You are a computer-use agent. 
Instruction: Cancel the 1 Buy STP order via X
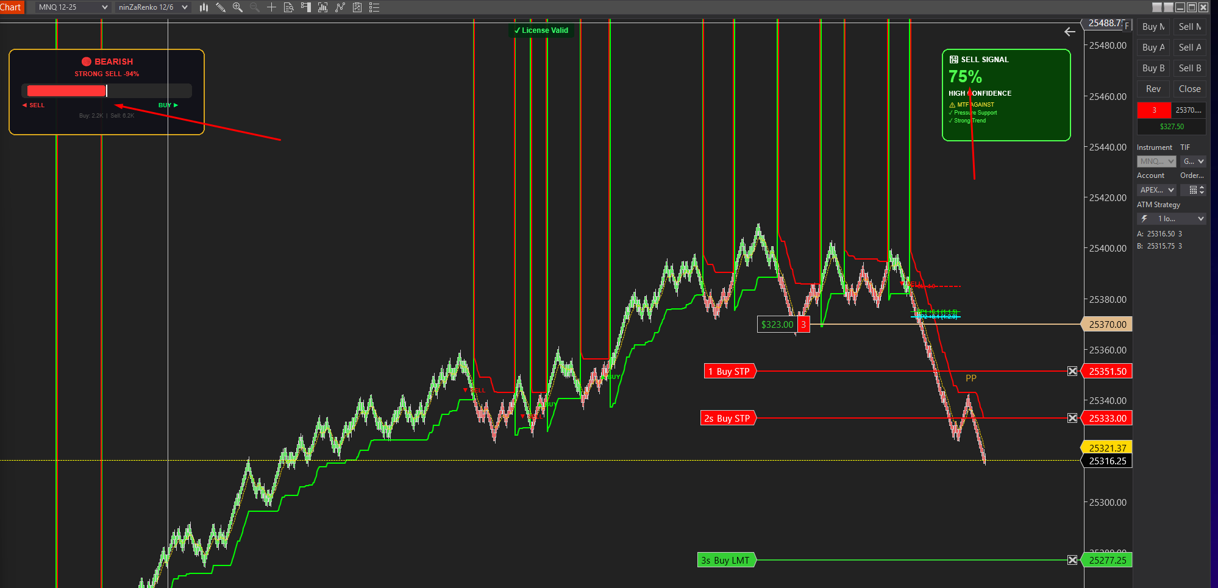click(1072, 370)
